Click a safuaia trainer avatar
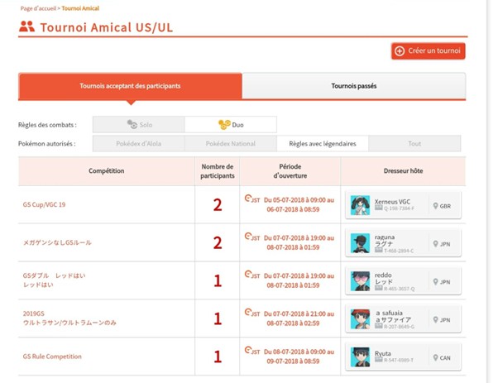The width and height of the screenshot is (498, 383). [x=360, y=319]
